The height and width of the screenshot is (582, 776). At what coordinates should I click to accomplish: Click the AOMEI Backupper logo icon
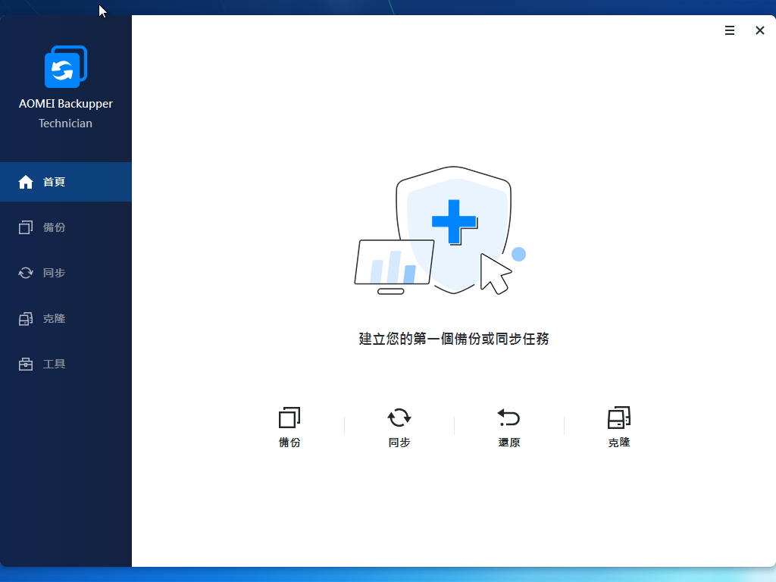tap(66, 67)
